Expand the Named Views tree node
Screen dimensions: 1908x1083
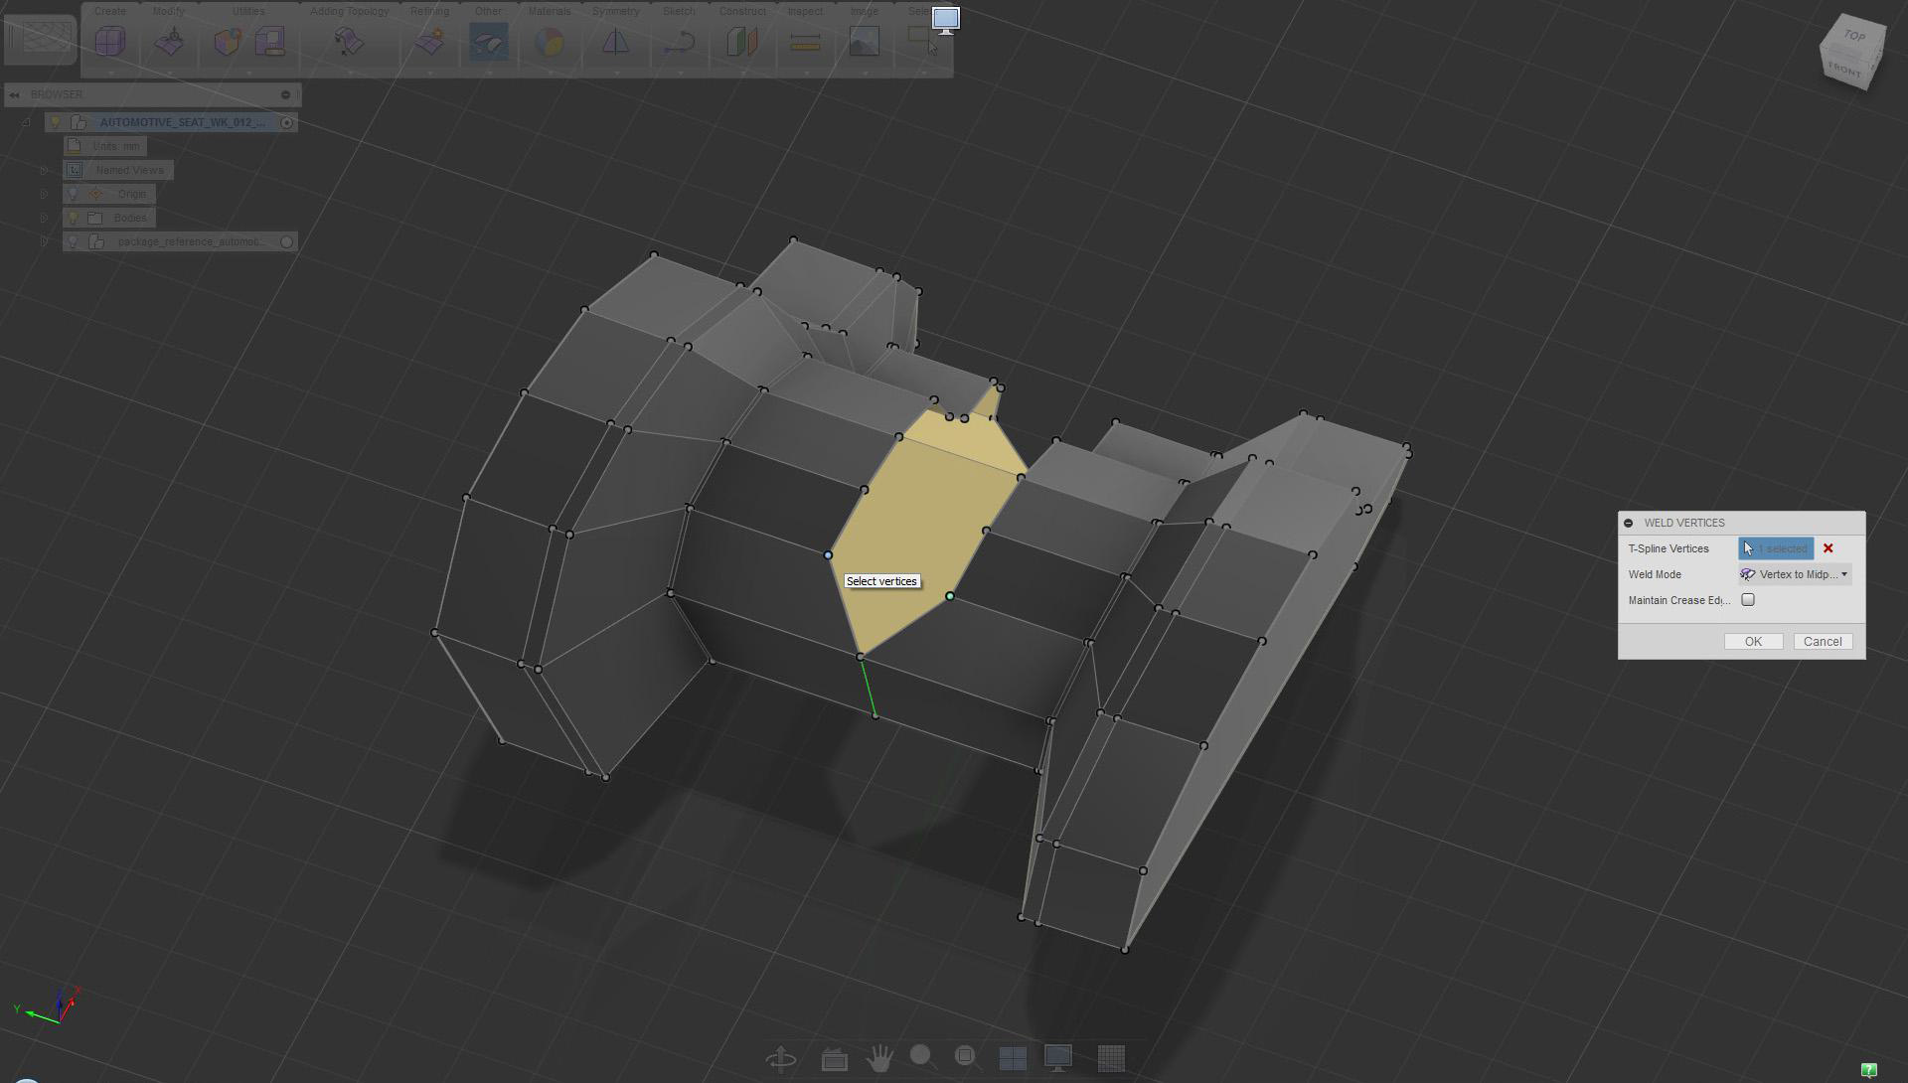click(44, 170)
